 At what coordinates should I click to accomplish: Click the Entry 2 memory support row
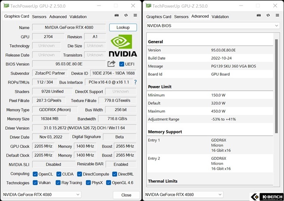pyautogui.click(x=210, y=163)
